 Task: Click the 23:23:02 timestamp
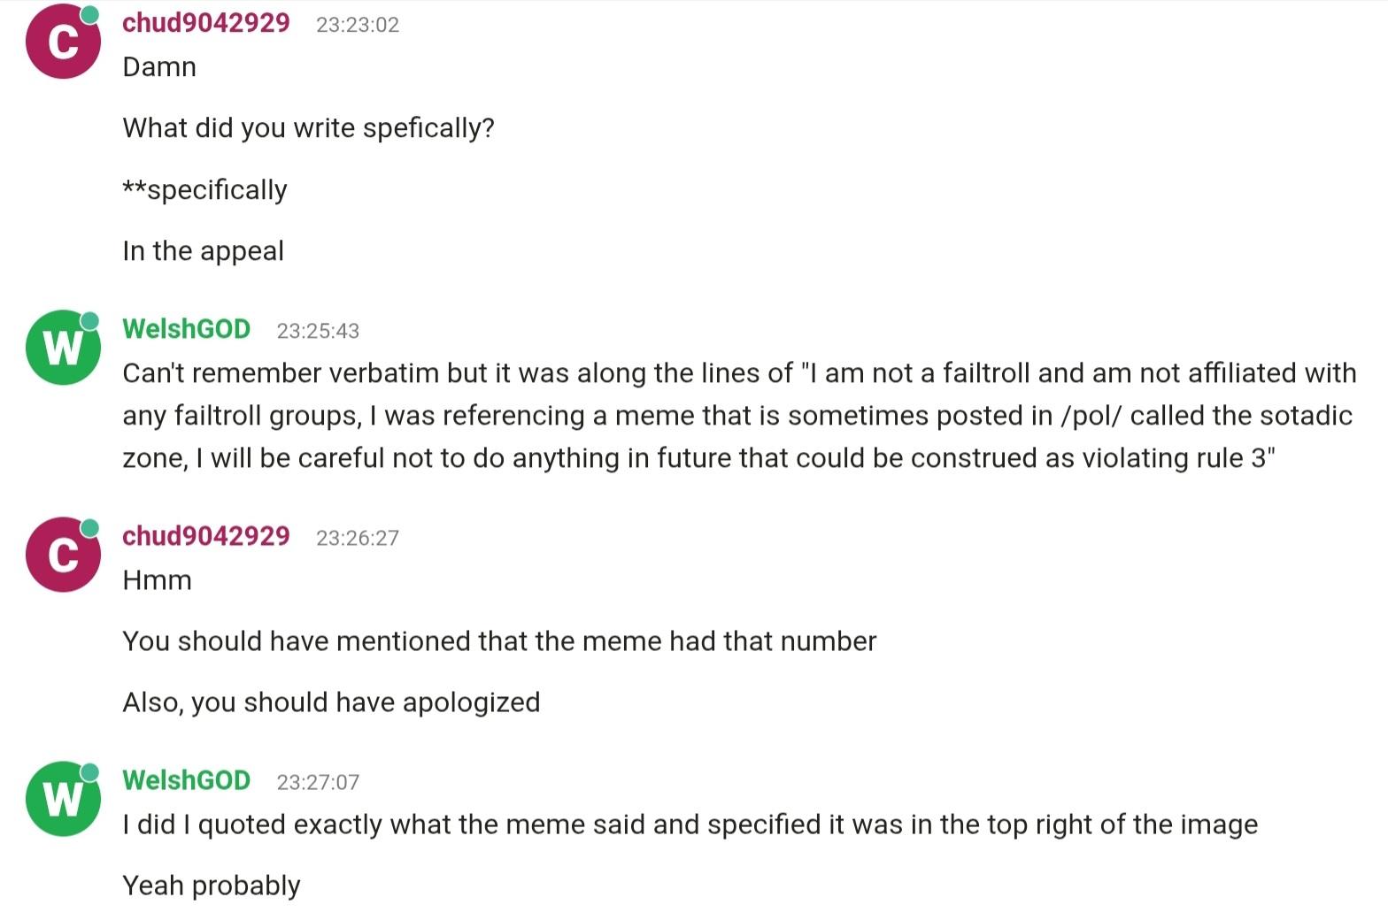(358, 25)
